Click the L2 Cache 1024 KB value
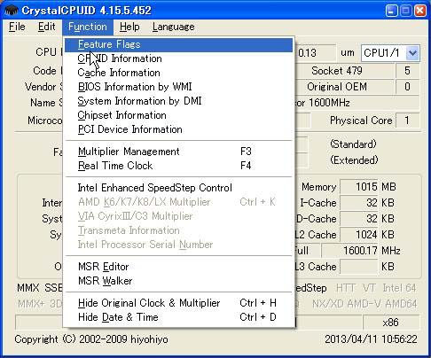The width and height of the screenshot is (431, 358). [359, 235]
